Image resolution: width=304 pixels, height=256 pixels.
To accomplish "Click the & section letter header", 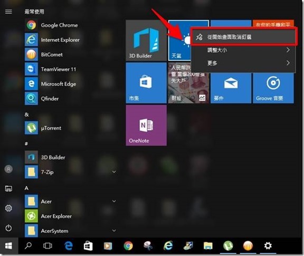I will [26, 115].
